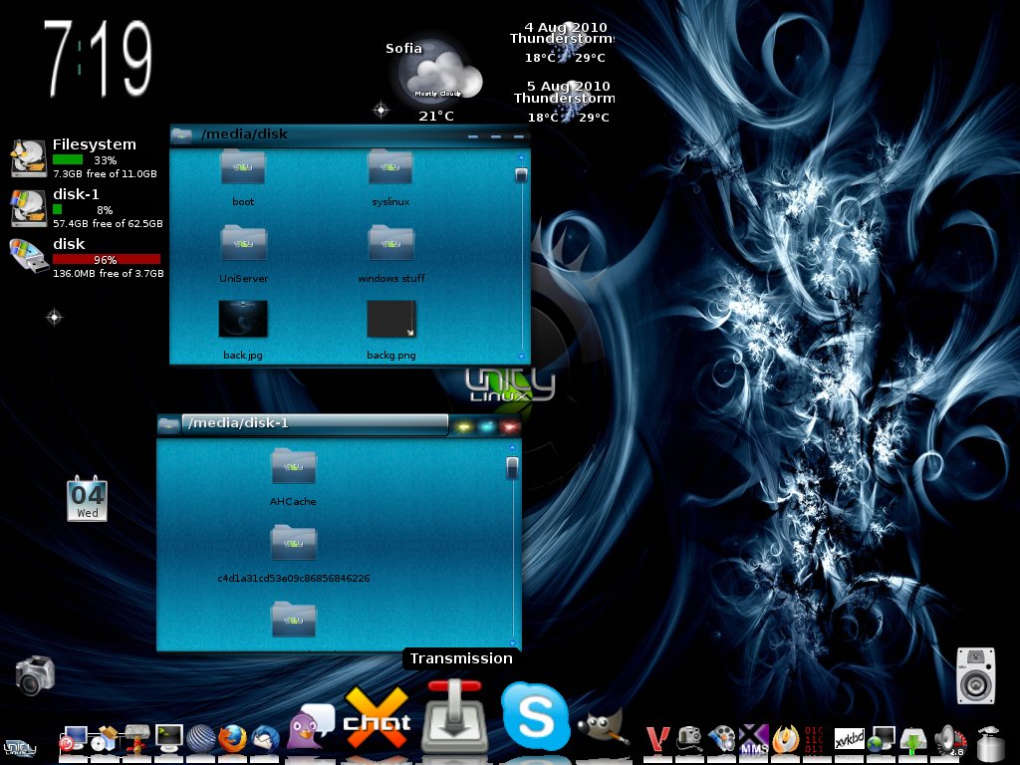Open the Unity Linux menu button
This screenshot has height=765, width=1020.
pos(17,747)
